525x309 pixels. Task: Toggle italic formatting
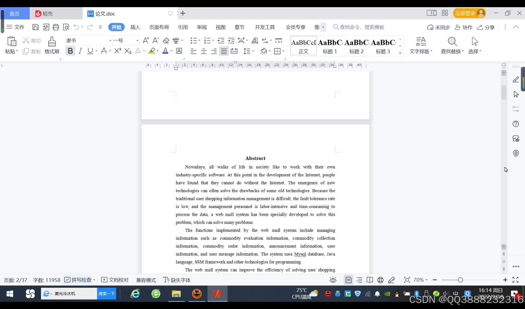(80, 51)
